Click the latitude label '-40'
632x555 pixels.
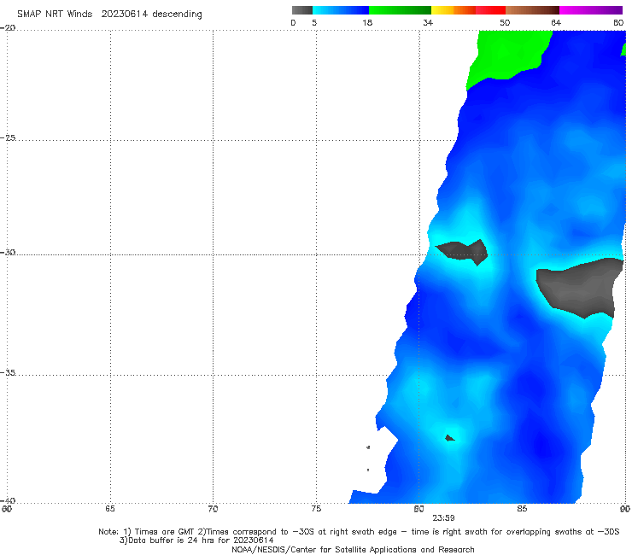pyautogui.click(x=8, y=500)
